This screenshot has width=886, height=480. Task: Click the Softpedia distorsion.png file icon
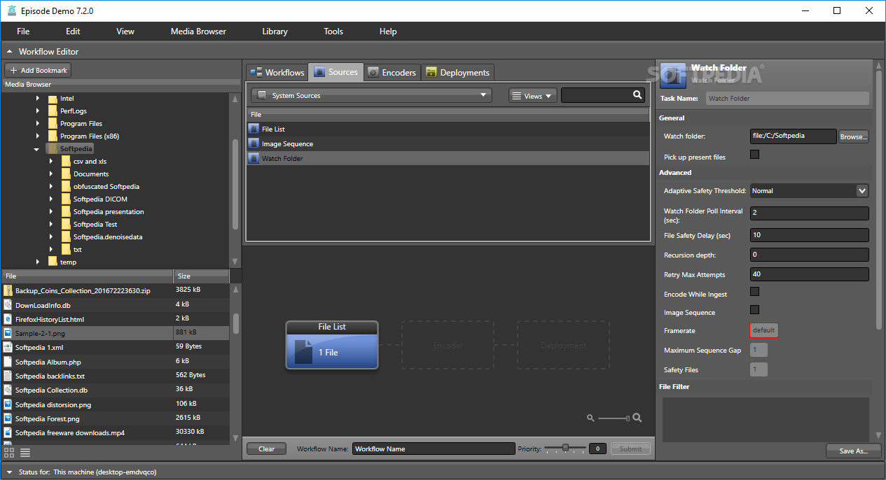click(8, 404)
